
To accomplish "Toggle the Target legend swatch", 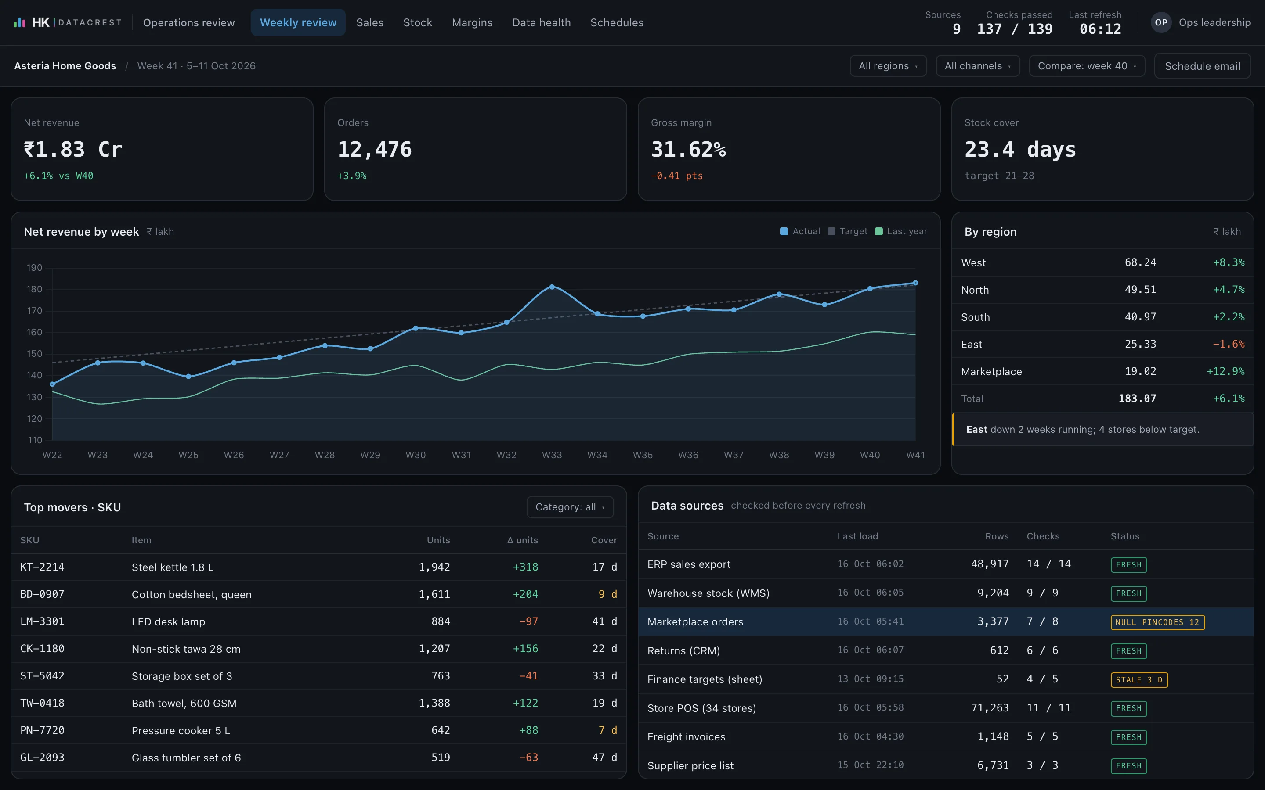I will coord(831,231).
